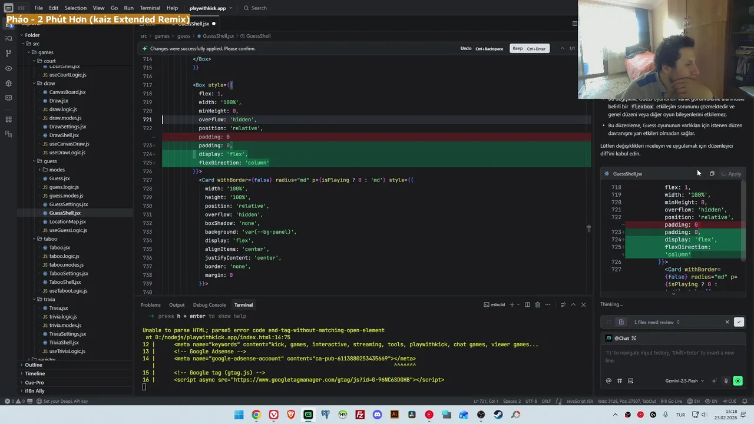Go to previous change with the up chevron
The width and height of the screenshot is (754, 424).
pos(562,48)
